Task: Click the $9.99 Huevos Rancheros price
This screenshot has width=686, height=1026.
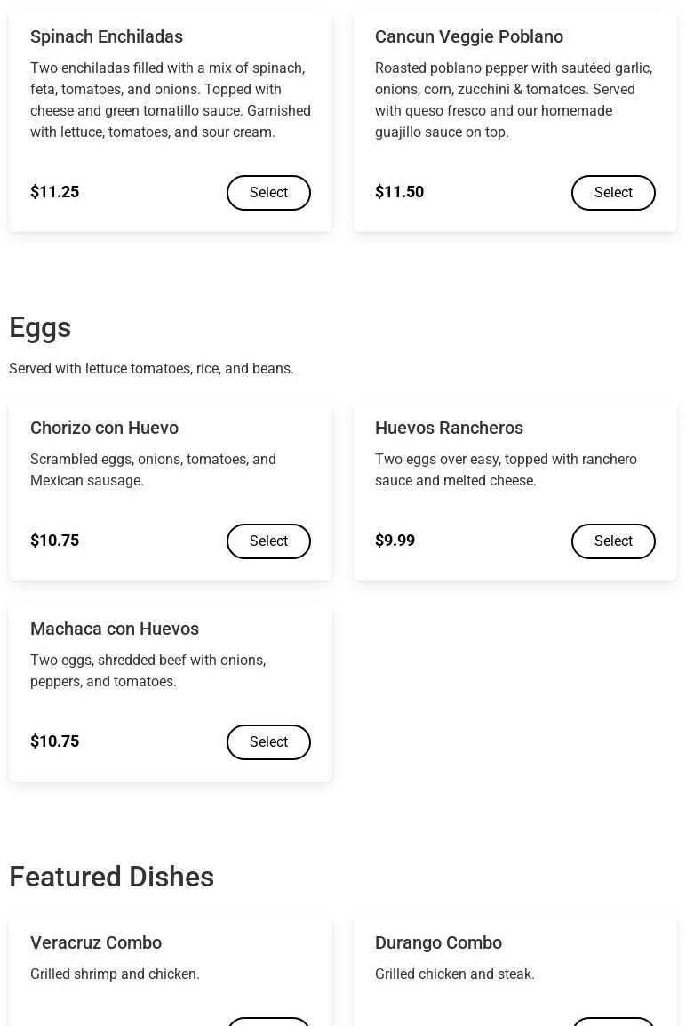Action: [x=395, y=541]
